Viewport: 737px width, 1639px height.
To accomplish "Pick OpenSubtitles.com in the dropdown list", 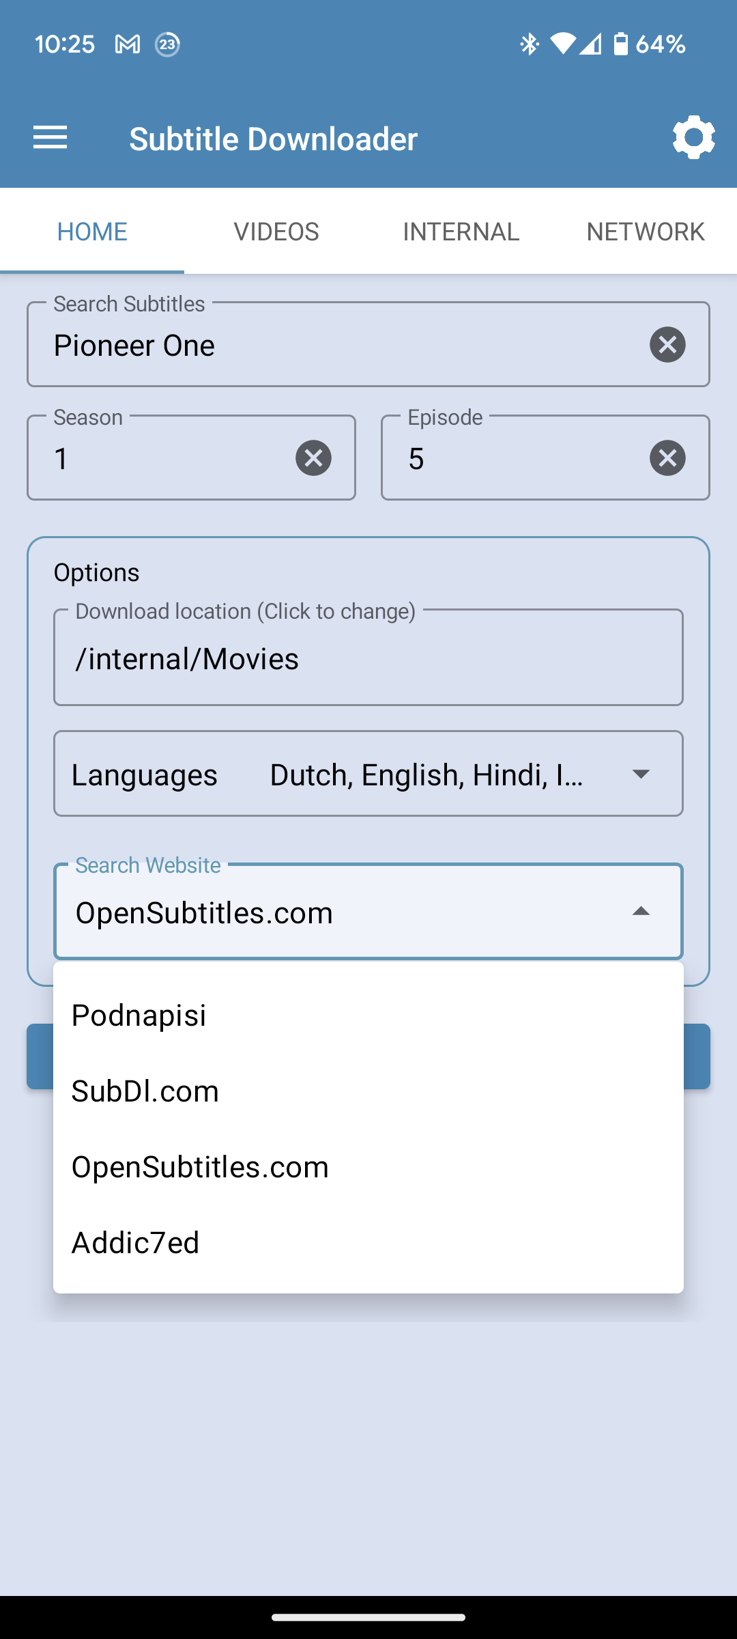I will 369,1167.
